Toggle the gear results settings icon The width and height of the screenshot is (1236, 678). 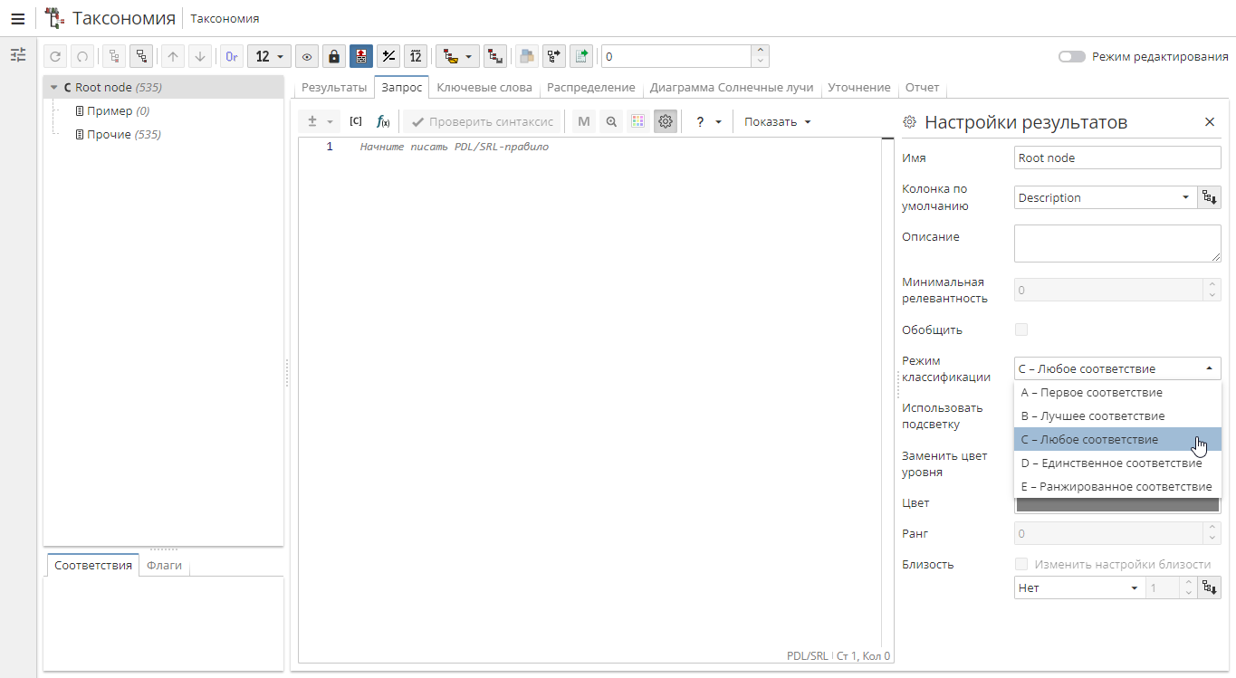click(x=666, y=121)
